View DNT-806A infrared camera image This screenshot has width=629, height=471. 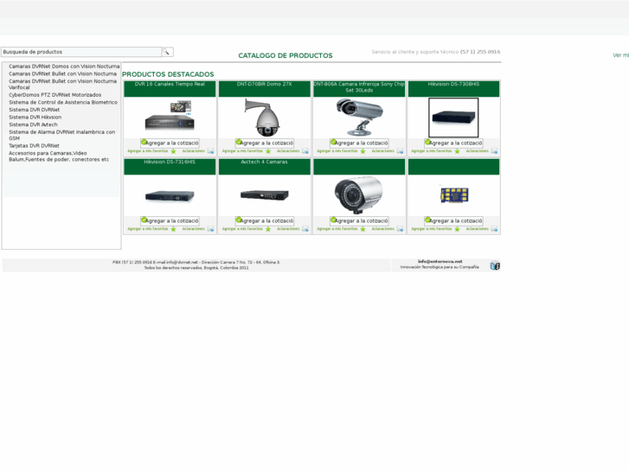359,117
